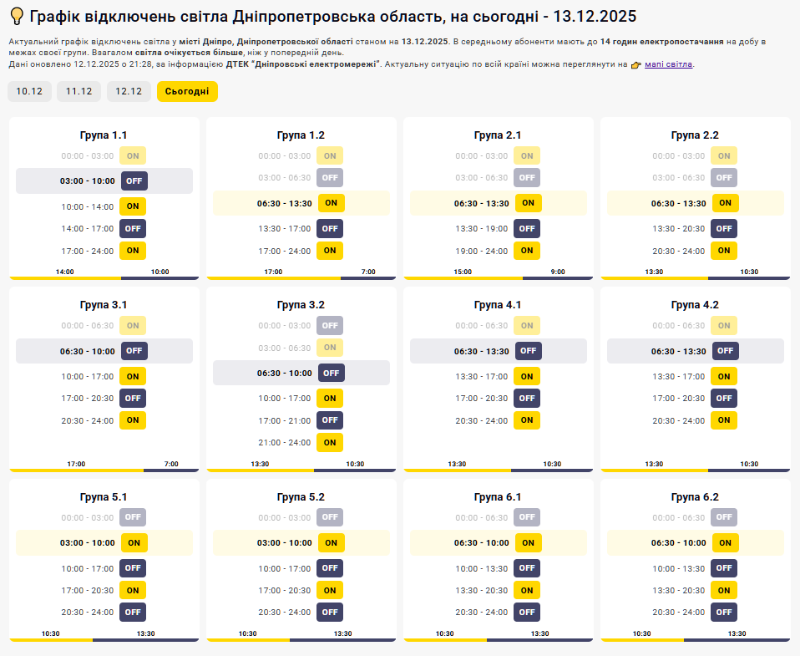Image resolution: width=800 pixels, height=656 pixels.
Task: Open the highlighted Сьогодні tab
Action: (x=185, y=92)
